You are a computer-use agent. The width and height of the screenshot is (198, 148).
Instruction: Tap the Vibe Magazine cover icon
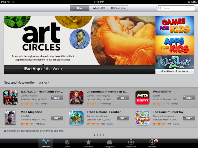10,117
